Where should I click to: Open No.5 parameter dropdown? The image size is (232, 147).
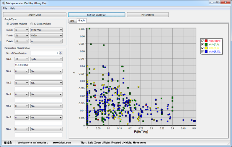pyautogui.click(x=46, y=106)
